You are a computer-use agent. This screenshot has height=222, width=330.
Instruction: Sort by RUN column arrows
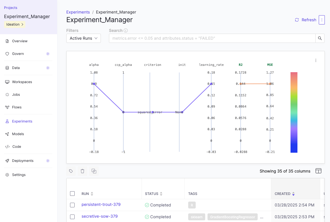coord(92,194)
